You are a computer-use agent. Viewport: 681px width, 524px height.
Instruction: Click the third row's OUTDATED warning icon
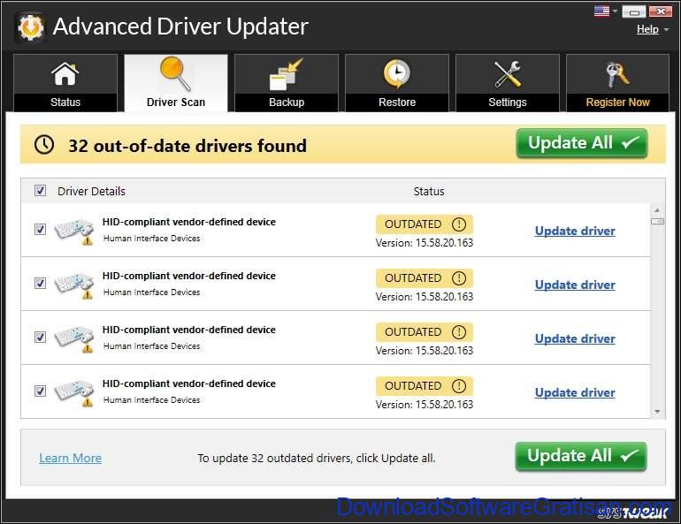[x=459, y=332]
